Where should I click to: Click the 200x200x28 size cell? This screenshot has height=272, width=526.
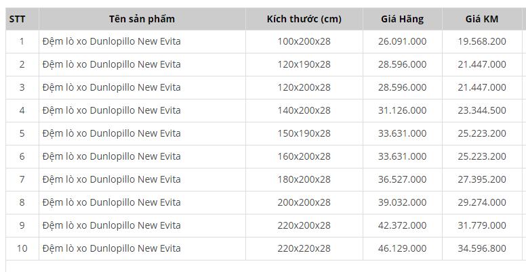pos(304,202)
